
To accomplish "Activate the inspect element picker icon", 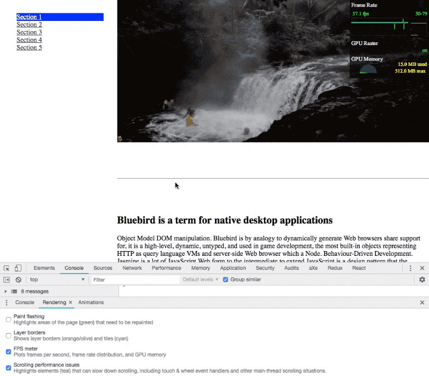I will point(6,268).
